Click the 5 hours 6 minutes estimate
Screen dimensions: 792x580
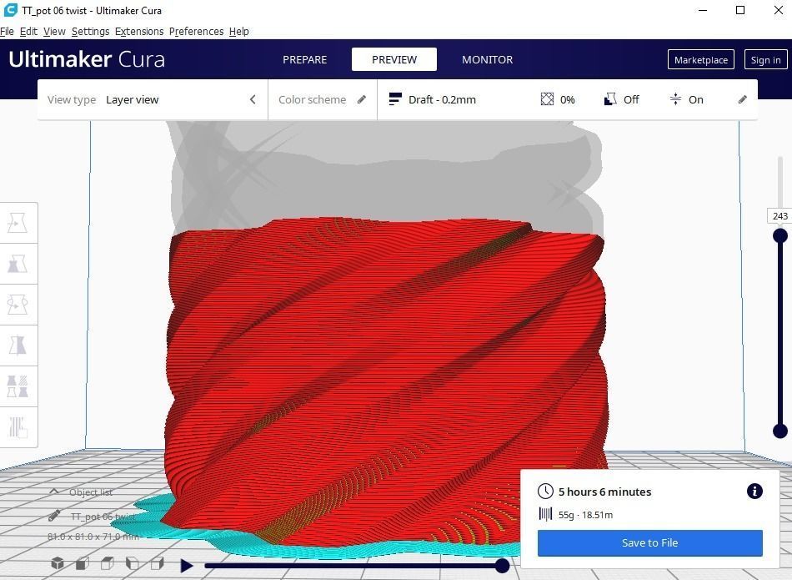click(604, 492)
